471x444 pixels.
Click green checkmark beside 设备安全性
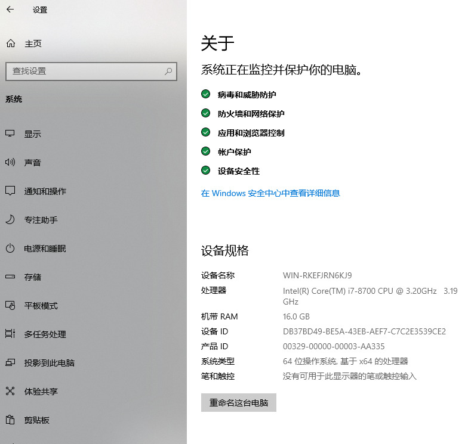(206, 170)
